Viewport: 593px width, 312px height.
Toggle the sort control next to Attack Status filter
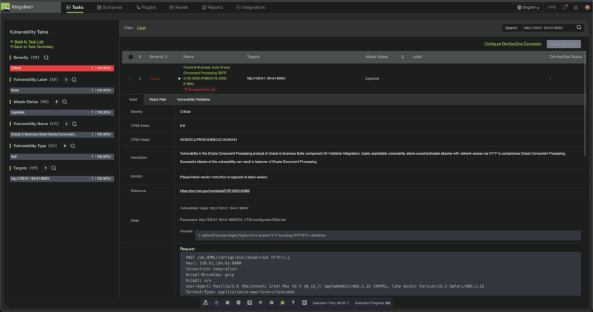(x=56, y=102)
